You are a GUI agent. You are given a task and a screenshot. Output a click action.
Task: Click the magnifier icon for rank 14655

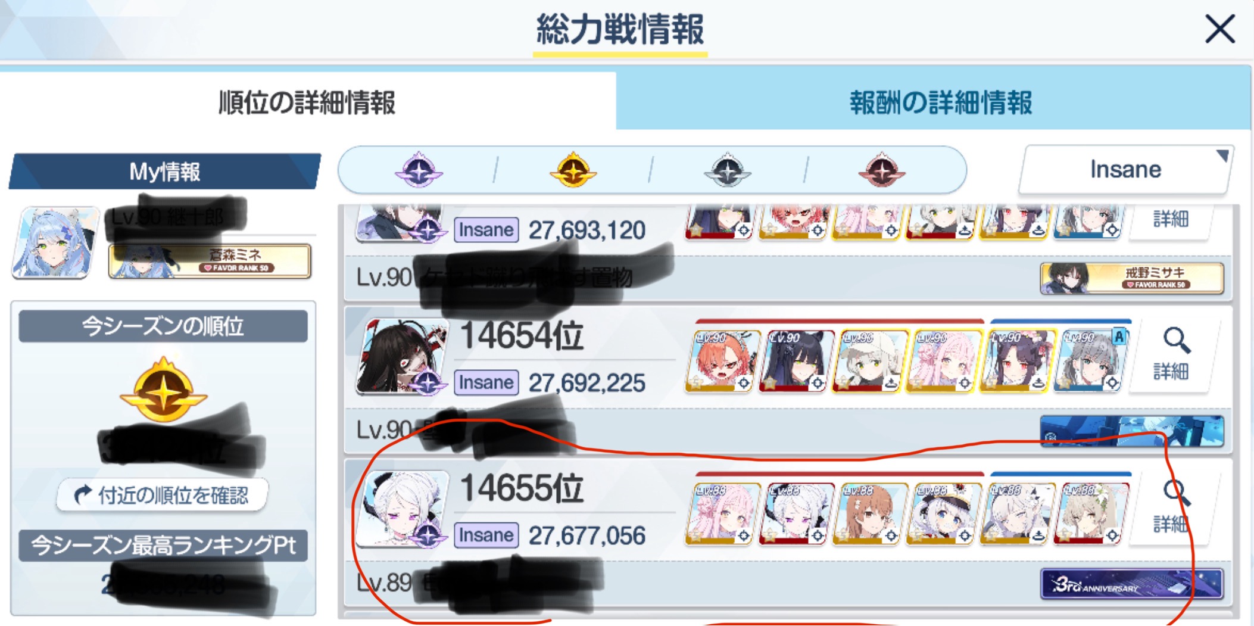[1177, 493]
